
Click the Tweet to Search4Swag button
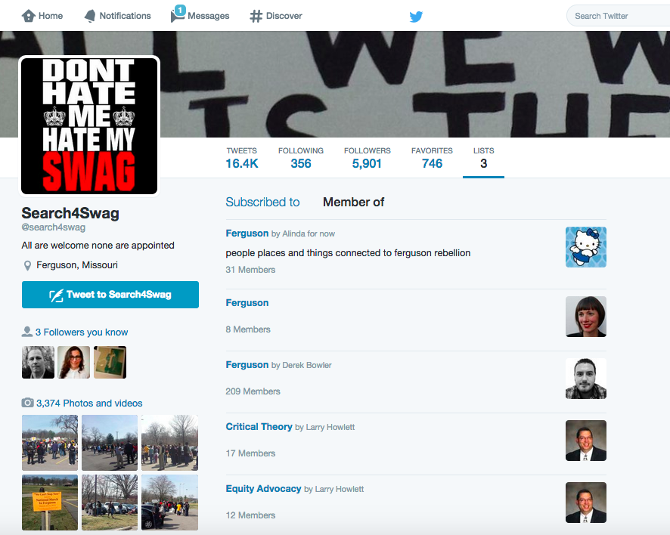[x=110, y=295]
